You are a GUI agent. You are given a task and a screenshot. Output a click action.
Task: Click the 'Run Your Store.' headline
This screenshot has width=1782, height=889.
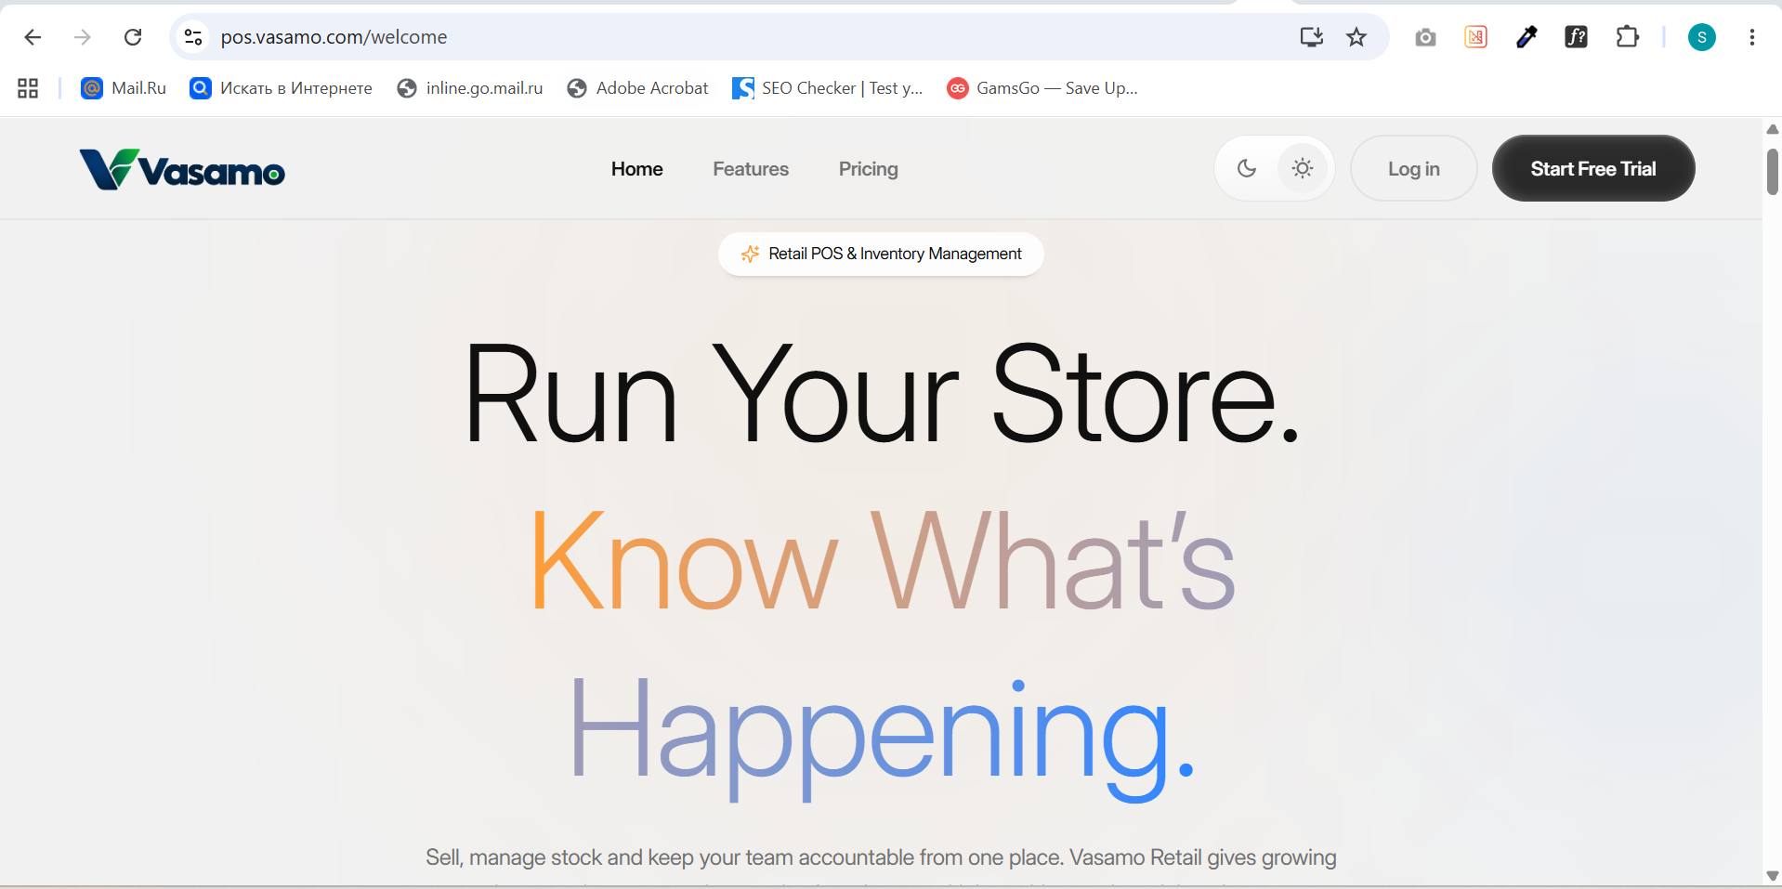881,394
